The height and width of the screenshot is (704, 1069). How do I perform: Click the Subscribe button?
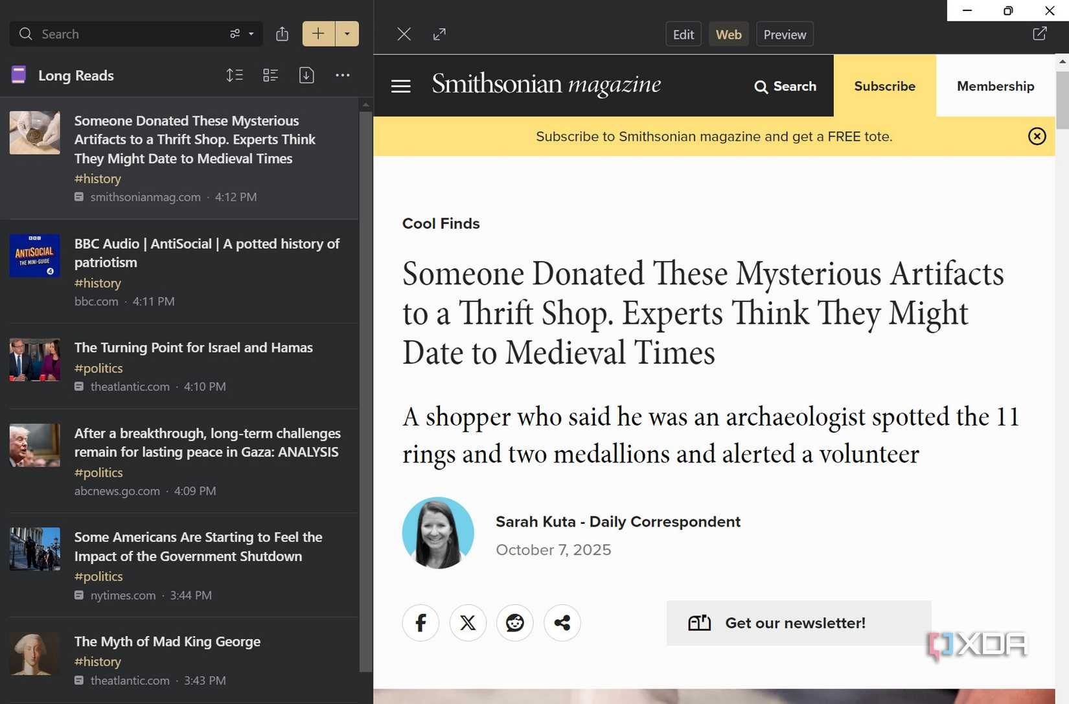click(x=884, y=85)
